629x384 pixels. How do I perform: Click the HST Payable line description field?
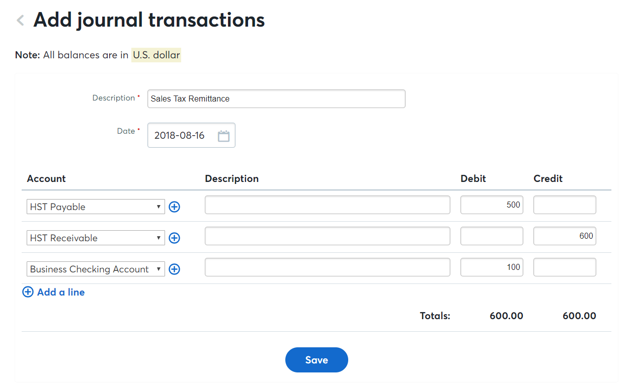click(x=328, y=205)
